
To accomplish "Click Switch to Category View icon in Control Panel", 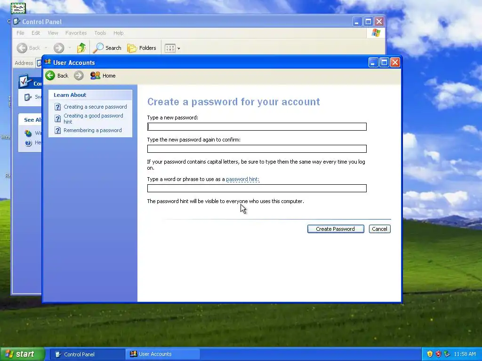I will [x=28, y=97].
